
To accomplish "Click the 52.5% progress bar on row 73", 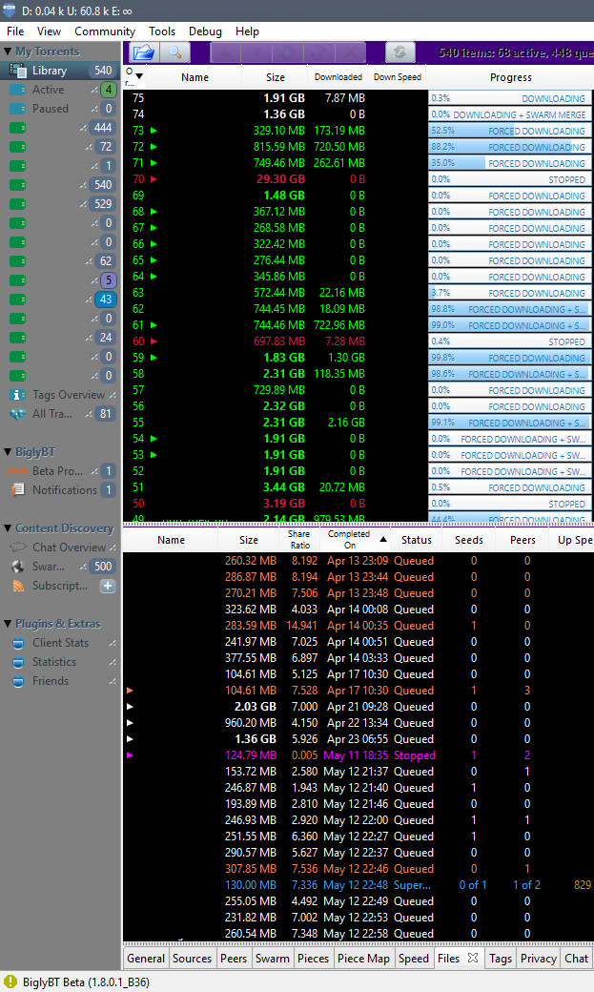I will pyautogui.click(x=510, y=131).
